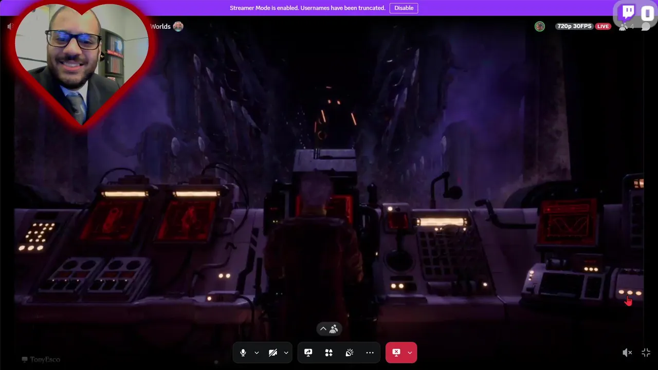
Task: Stop streaming with the red button
Action: 396,353
